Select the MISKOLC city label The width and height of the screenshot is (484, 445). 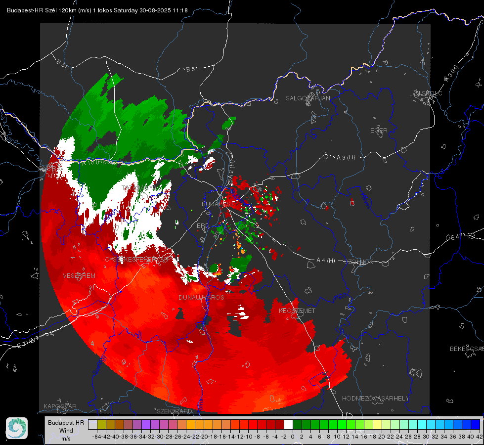[429, 93]
